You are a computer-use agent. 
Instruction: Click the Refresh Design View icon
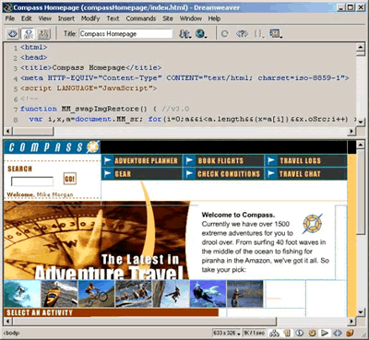click(225, 34)
